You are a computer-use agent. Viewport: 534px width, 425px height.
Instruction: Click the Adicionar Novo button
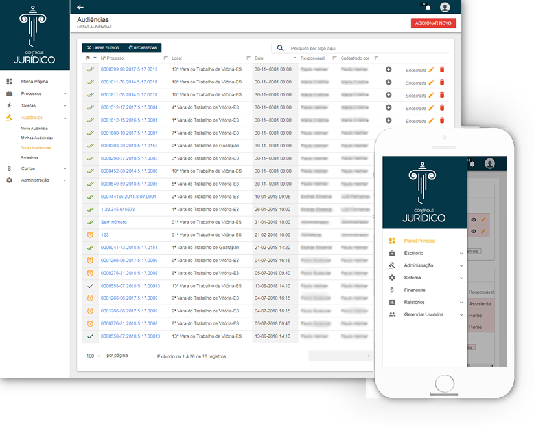[433, 23]
